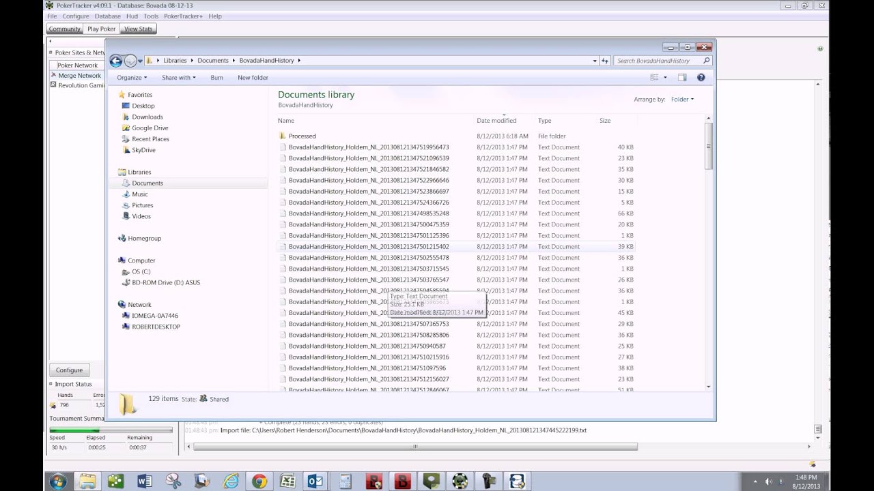Switch to the Play Poker tab
The width and height of the screenshot is (874, 491).
[x=101, y=29]
